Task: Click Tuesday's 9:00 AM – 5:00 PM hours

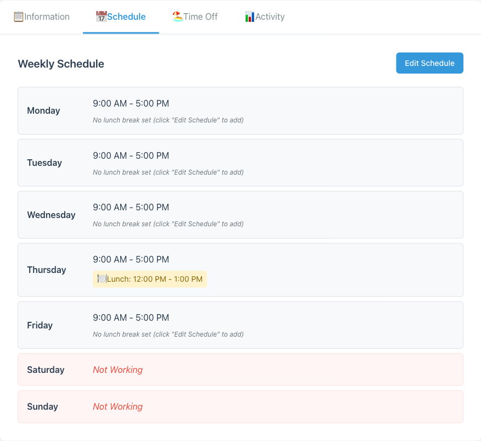Action: point(131,155)
